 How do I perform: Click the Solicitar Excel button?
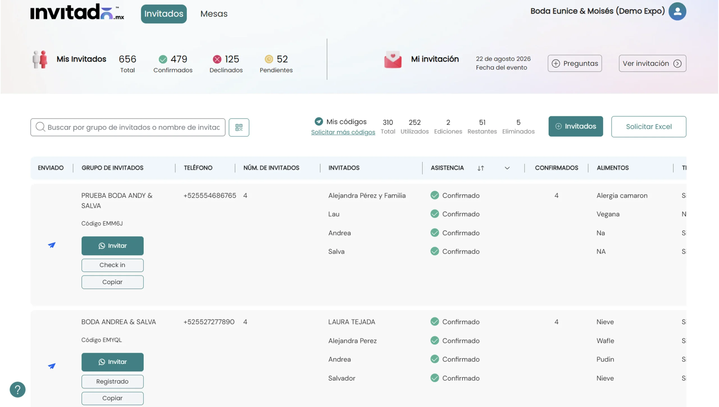pos(649,127)
